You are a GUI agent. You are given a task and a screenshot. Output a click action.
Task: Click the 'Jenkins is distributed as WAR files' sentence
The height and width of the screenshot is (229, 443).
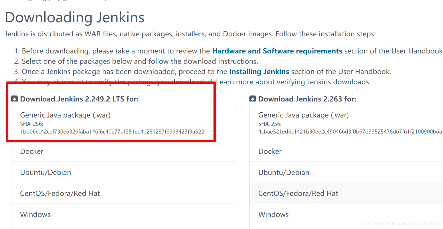coord(190,34)
